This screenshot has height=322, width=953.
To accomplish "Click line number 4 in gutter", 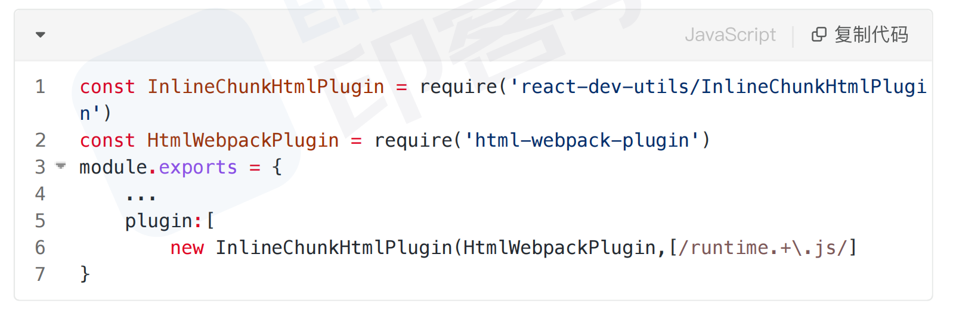I will tap(40, 194).
